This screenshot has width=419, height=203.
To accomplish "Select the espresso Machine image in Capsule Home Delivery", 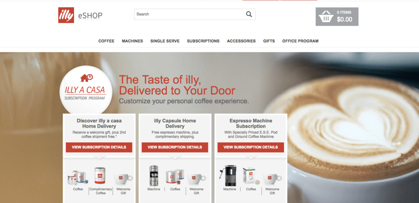I will pos(154,176).
